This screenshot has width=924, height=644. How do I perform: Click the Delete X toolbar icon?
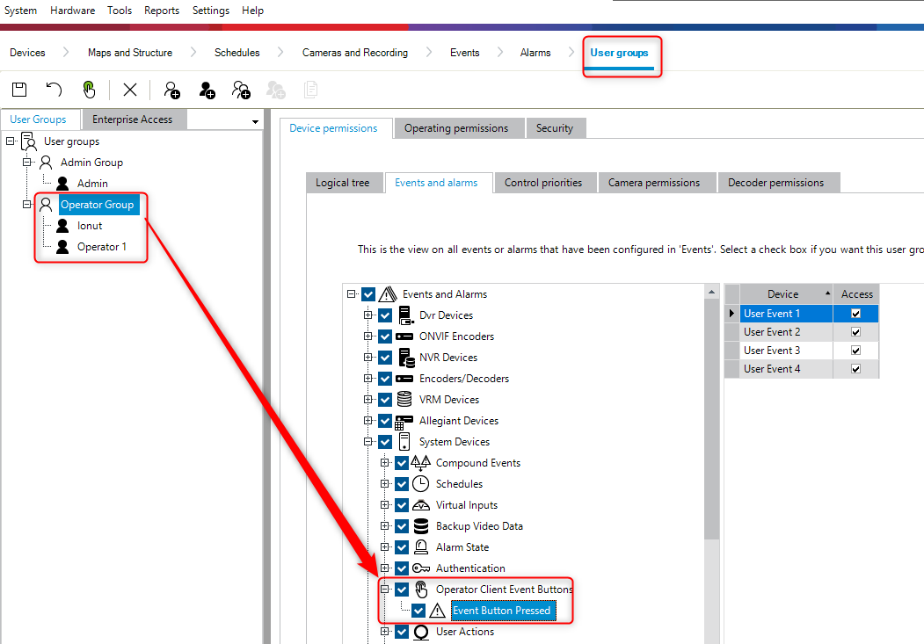click(130, 90)
